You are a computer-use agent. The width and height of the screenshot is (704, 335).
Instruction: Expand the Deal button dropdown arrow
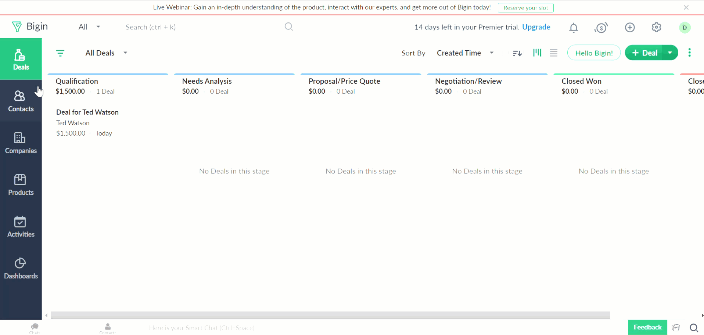(670, 53)
